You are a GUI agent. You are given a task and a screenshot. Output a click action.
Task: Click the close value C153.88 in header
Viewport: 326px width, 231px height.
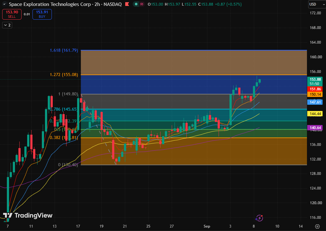point(205,4)
